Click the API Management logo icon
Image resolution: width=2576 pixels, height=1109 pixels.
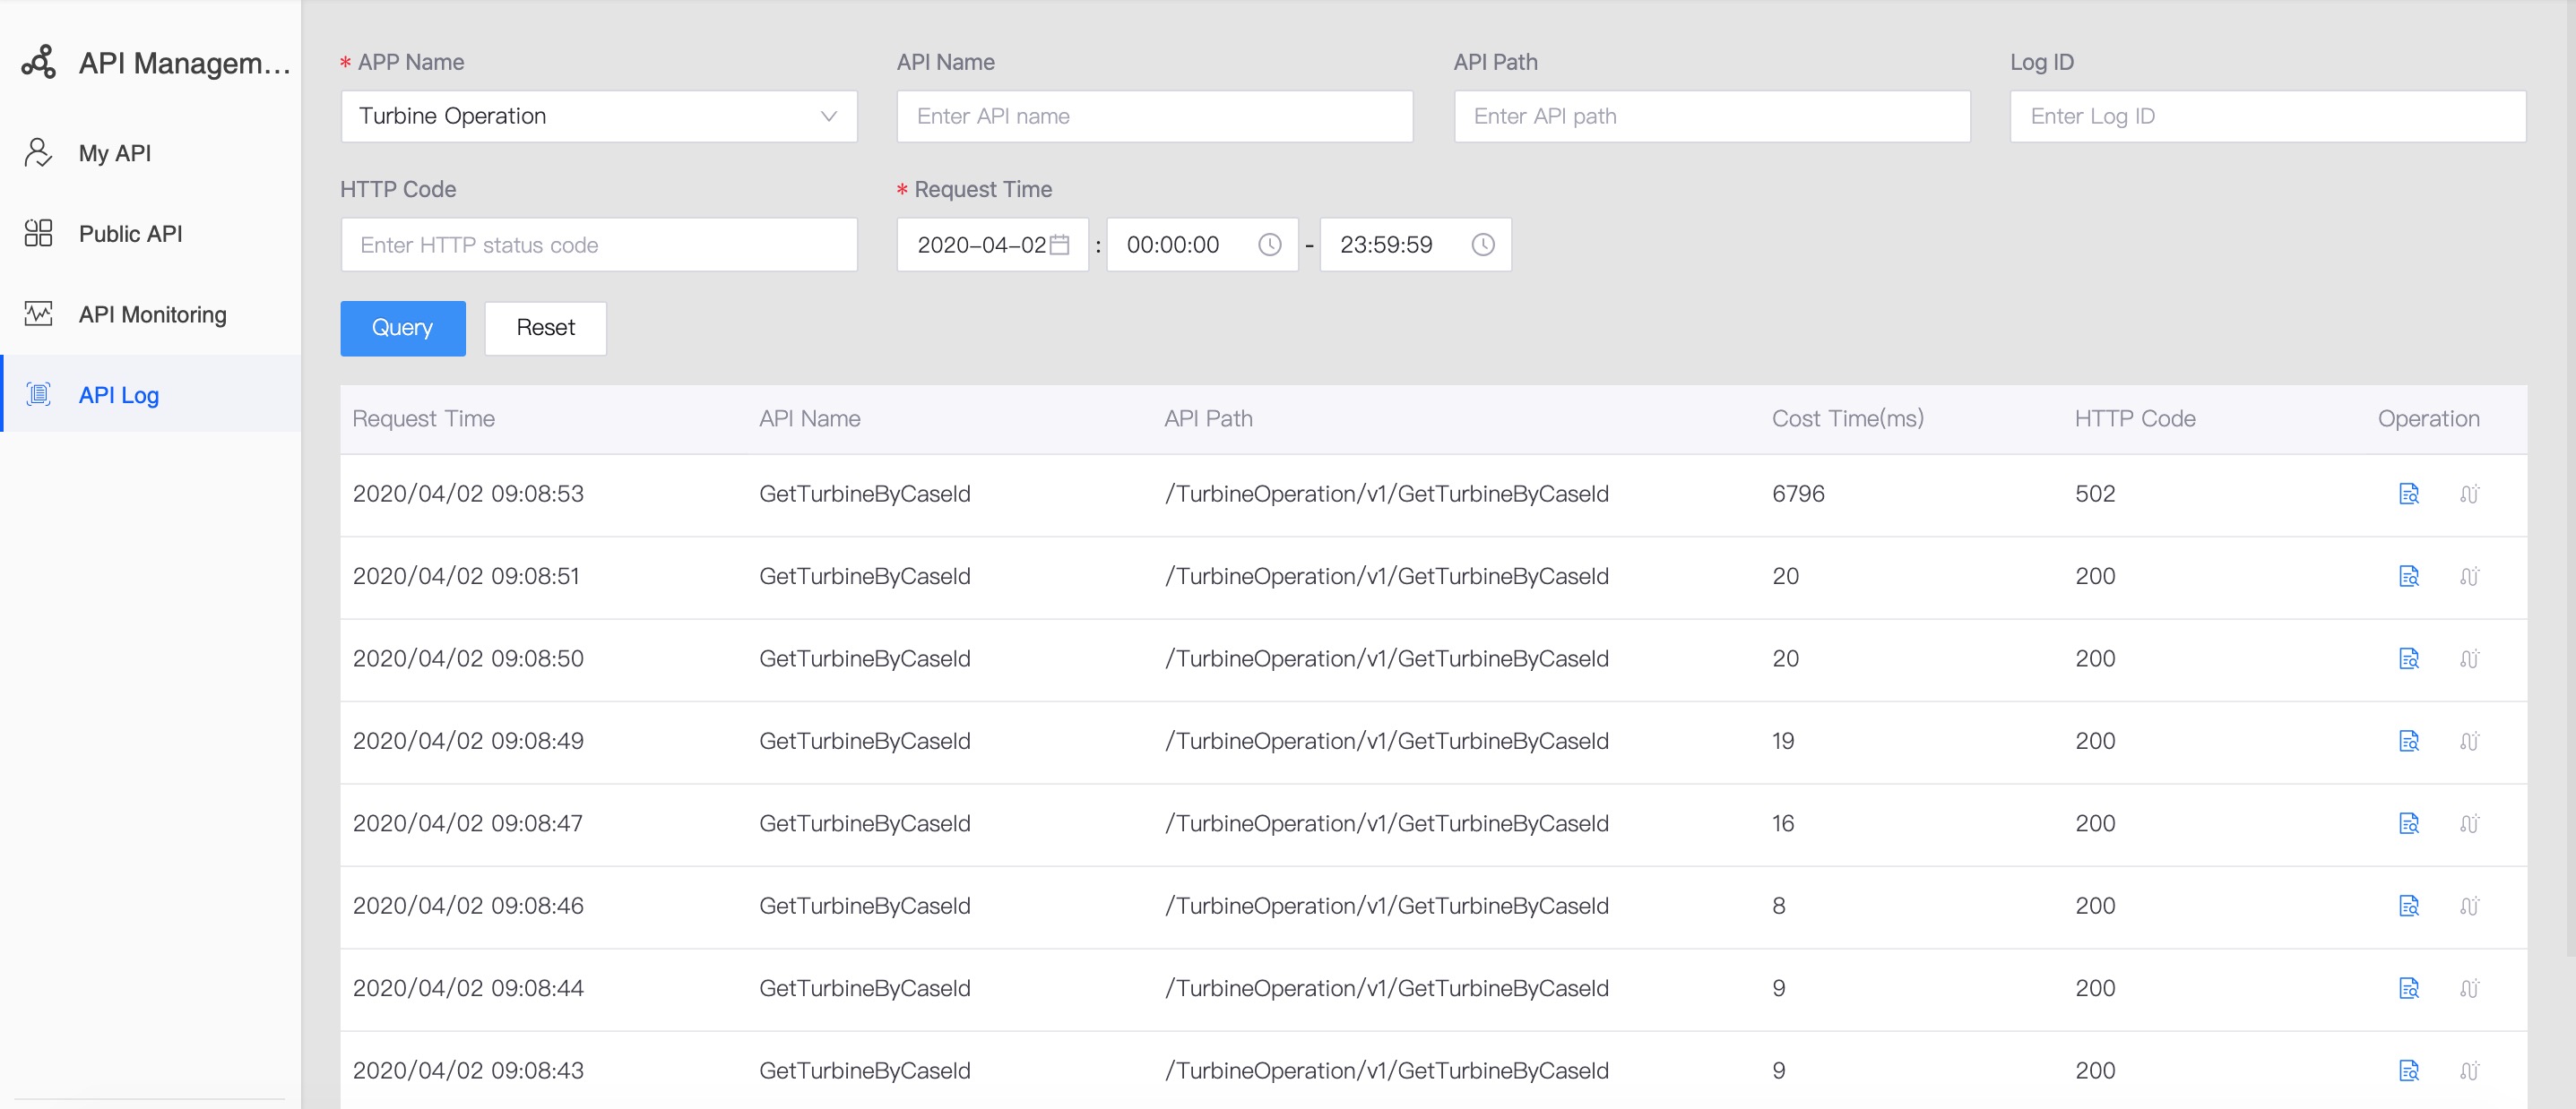38,62
